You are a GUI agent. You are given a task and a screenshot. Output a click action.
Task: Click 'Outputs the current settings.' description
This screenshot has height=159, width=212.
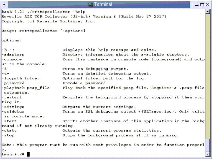coord(99,107)
